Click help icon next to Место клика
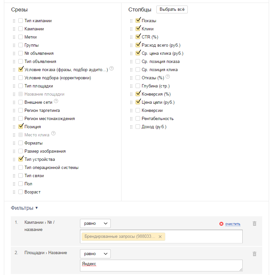This screenshot has height=275, width=272. (54, 134)
